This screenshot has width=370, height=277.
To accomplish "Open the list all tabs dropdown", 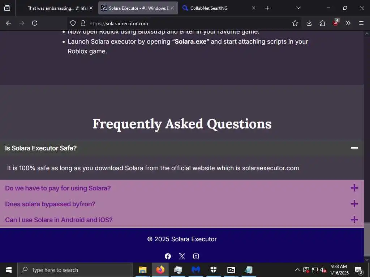I will pos(298,8).
